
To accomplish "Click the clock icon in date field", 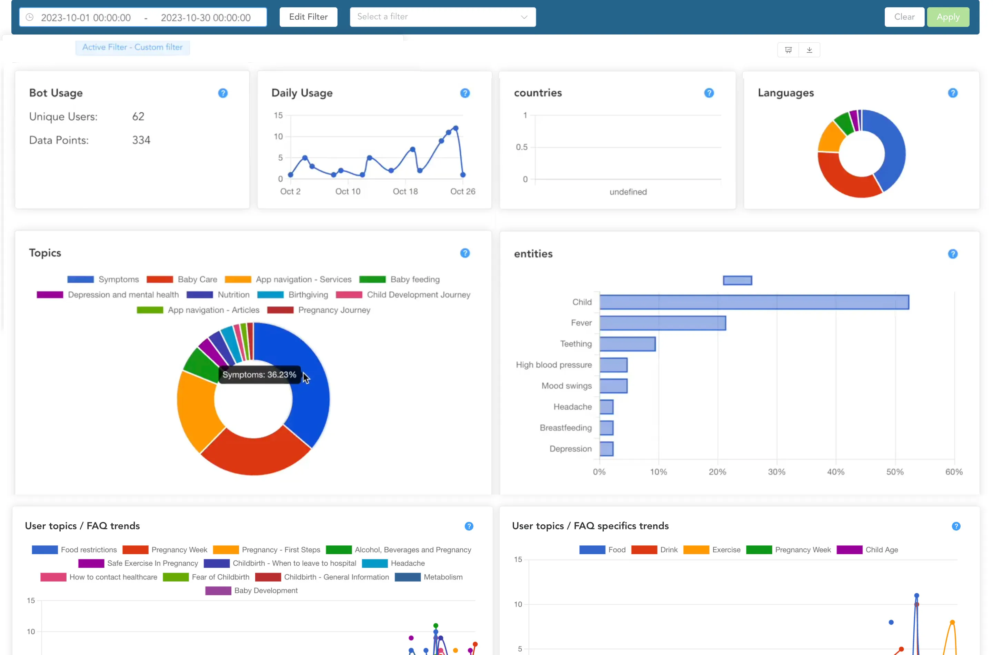I will point(30,18).
